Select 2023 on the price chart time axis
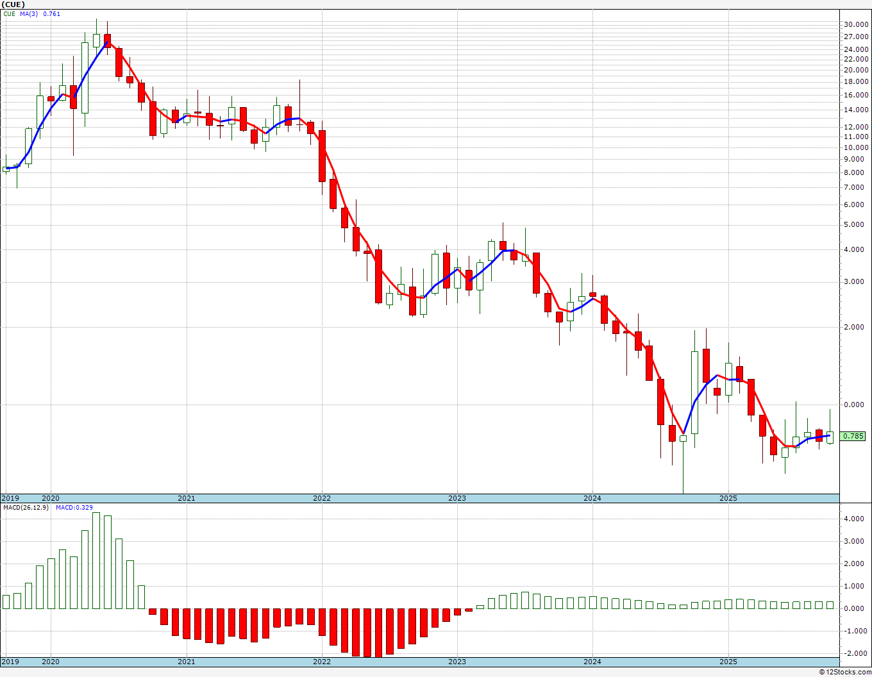Screen dimensions: 872x677 (x=457, y=498)
